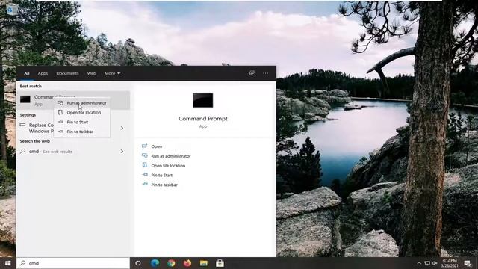Click the Command Prompt preview icon
Viewport: 478px width, 269px height.
coord(202,100)
